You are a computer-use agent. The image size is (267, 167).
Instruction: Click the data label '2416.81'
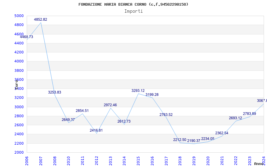click(96, 130)
